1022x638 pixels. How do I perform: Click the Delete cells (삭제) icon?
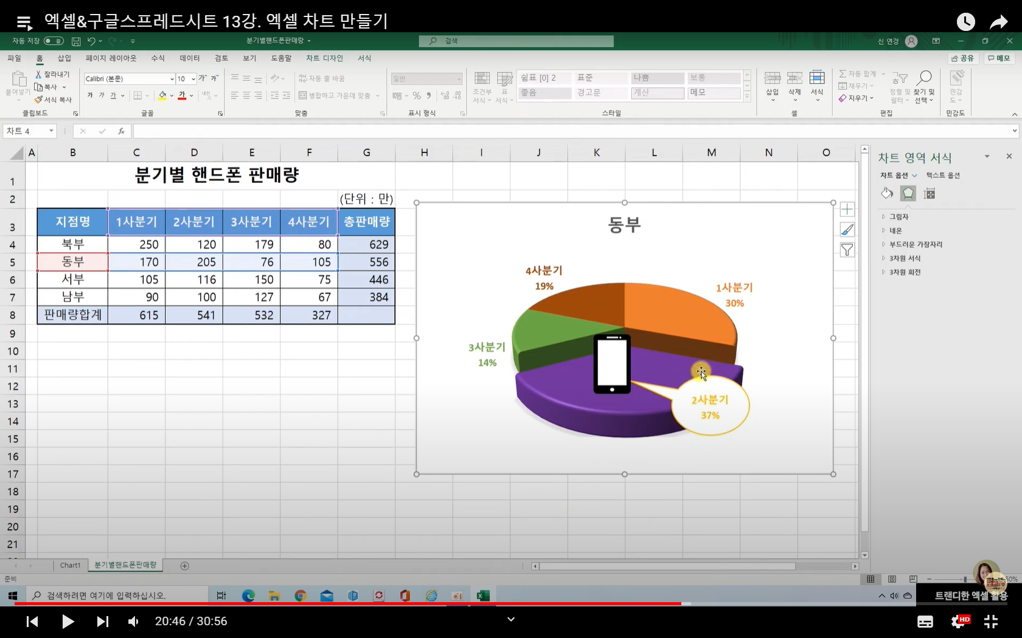click(794, 78)
